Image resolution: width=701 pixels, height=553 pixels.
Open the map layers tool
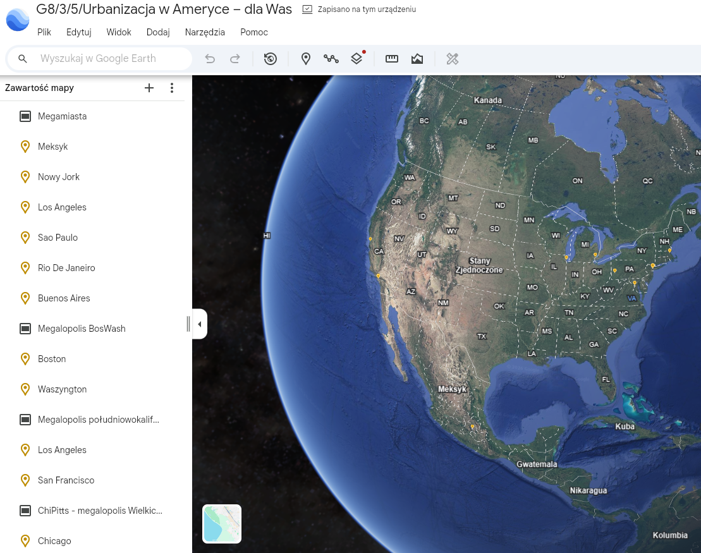(357, 59)
